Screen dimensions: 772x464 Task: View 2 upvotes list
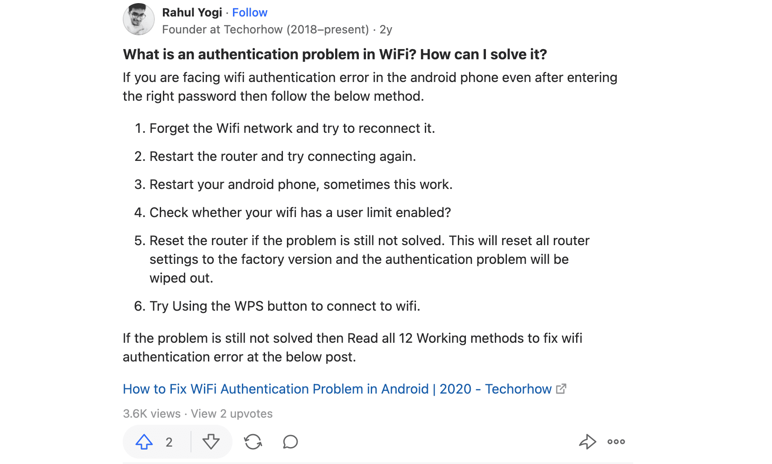click(232, 414)
